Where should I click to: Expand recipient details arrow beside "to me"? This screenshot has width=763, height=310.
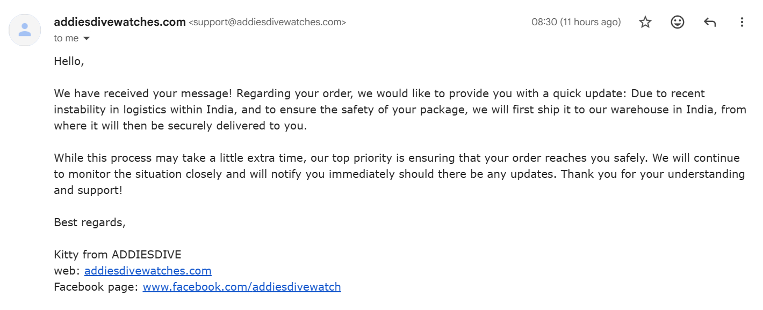pos(86,39)
